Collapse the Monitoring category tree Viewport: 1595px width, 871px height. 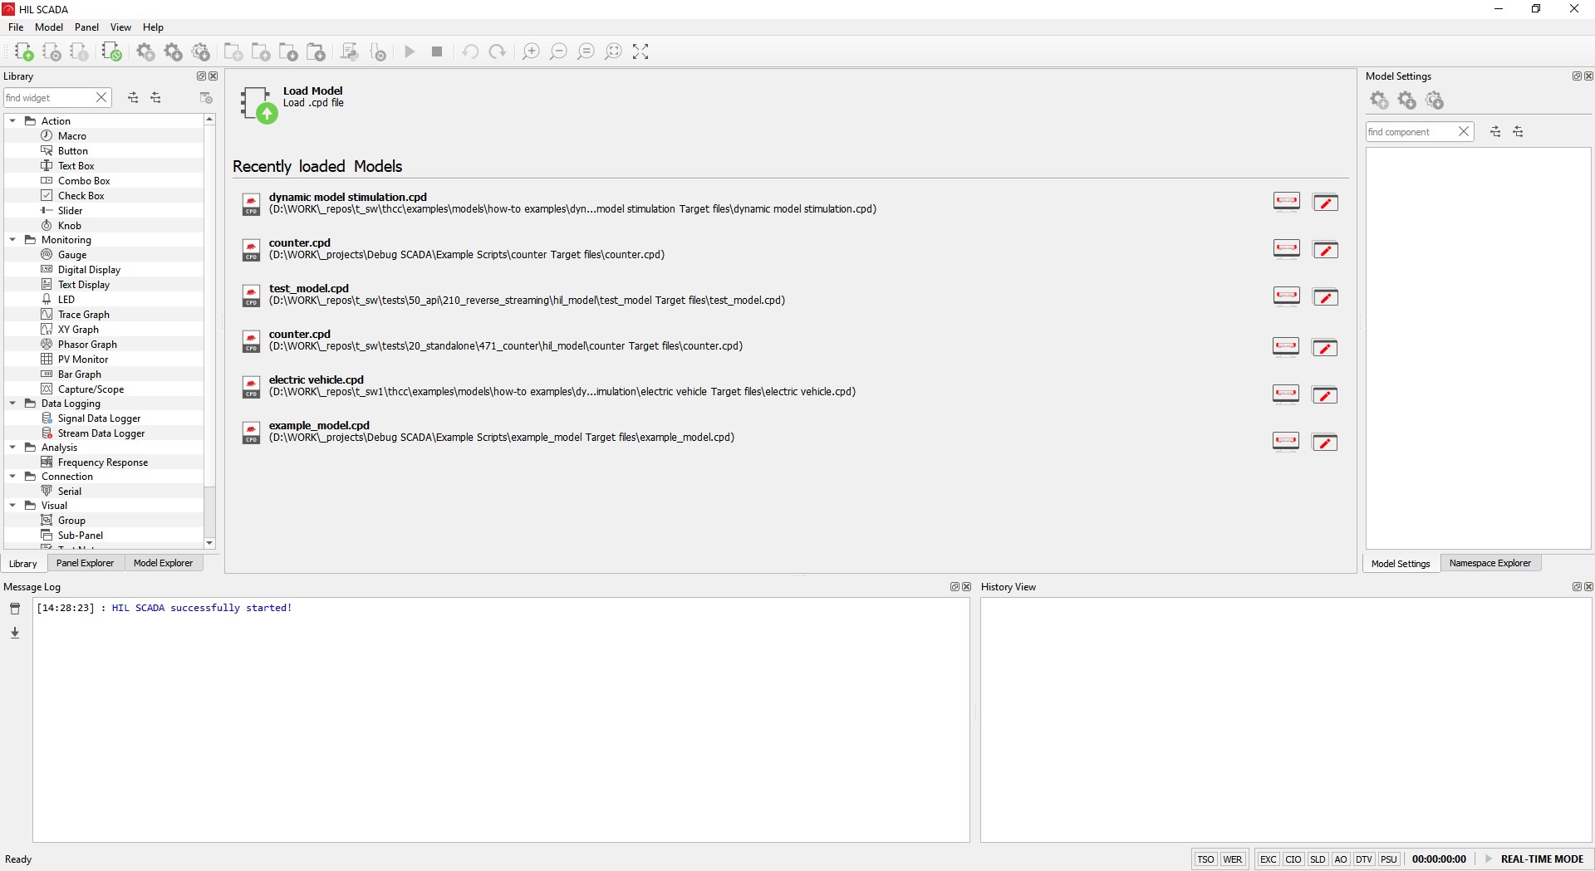(x=12, y=240)
